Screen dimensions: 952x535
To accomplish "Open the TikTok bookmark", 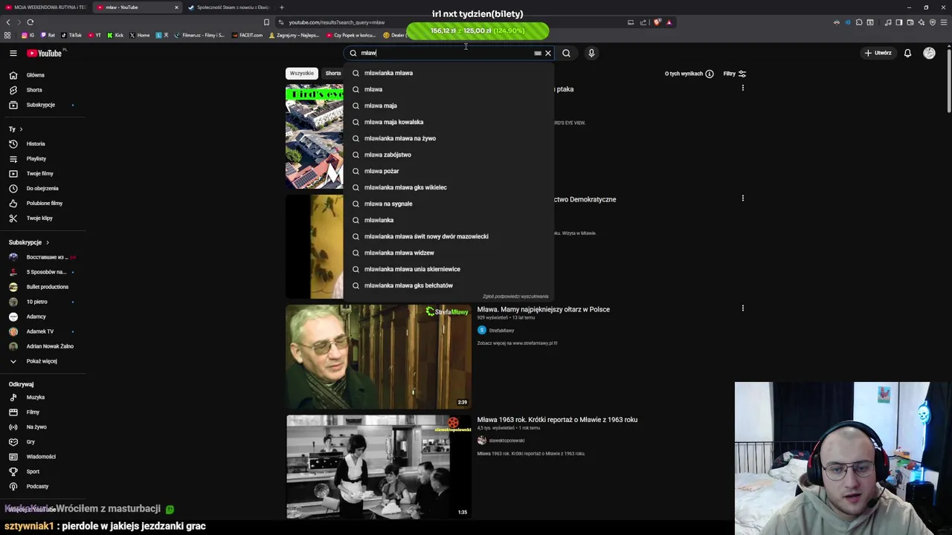I will tap(71, 35).
